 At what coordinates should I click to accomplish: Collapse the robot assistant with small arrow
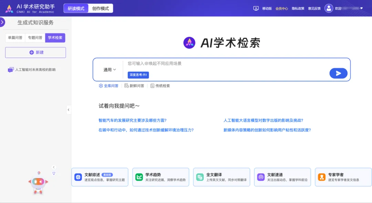coord(54,167)
